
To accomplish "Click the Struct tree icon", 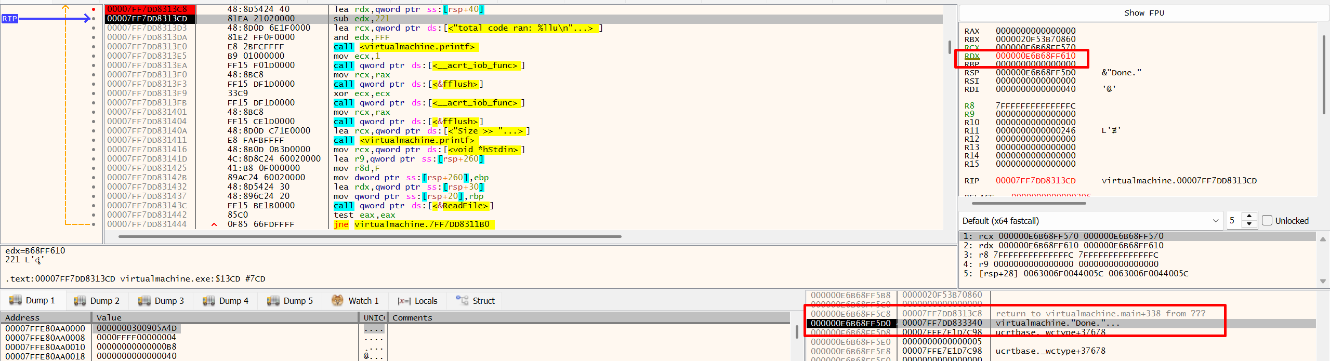I will coord(462,300).
